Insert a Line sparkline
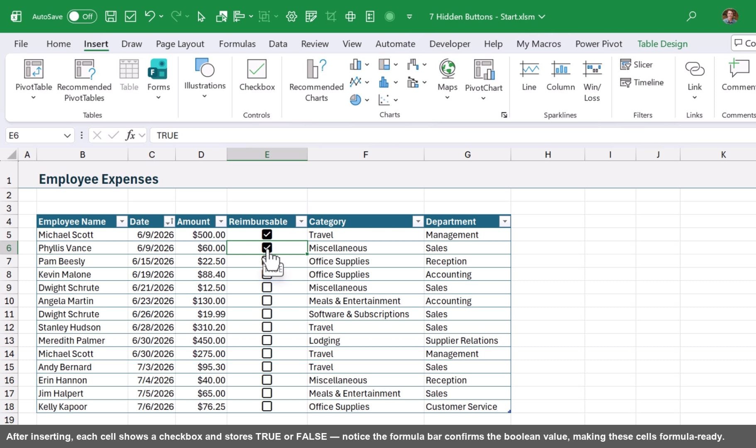This screenshot has width=756, height=448. point(529,75)
